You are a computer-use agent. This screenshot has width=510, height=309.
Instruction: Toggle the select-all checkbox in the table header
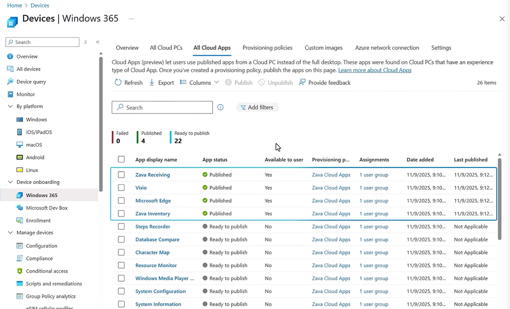coord(121,159)
